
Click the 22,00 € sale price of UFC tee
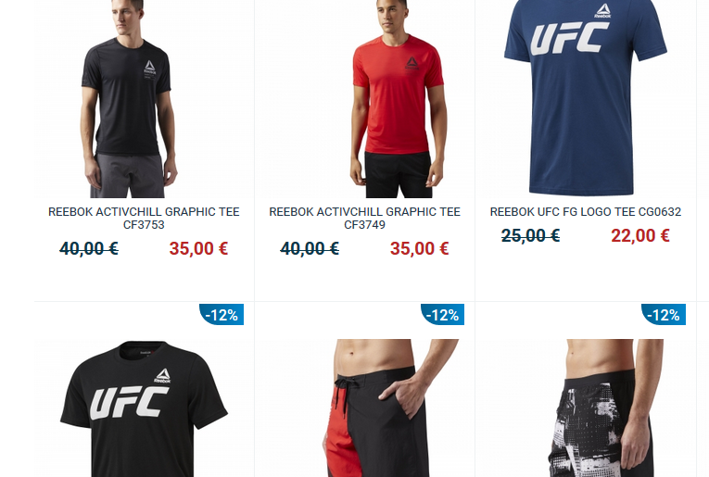pyautogui.click(x=639, y=236)
